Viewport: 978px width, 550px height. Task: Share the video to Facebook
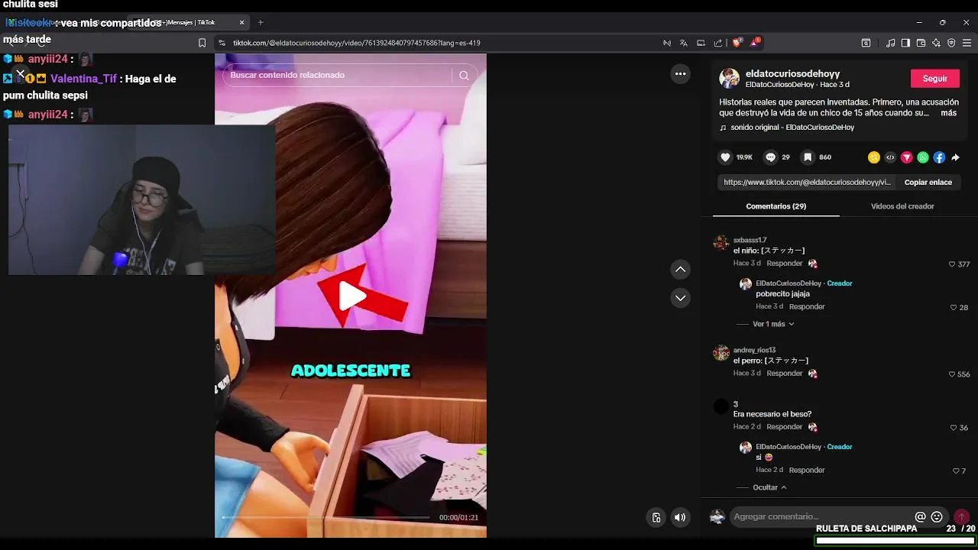[939, 157]
